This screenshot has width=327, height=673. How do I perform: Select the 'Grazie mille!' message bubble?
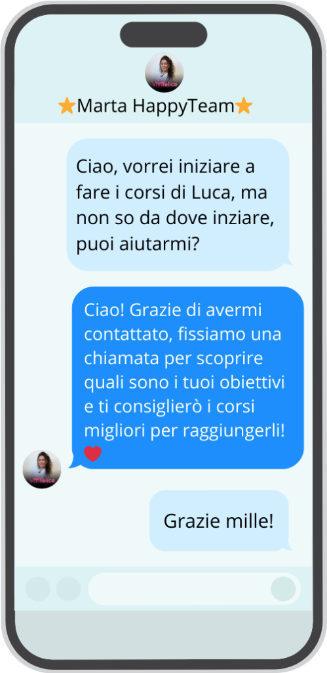220,521
